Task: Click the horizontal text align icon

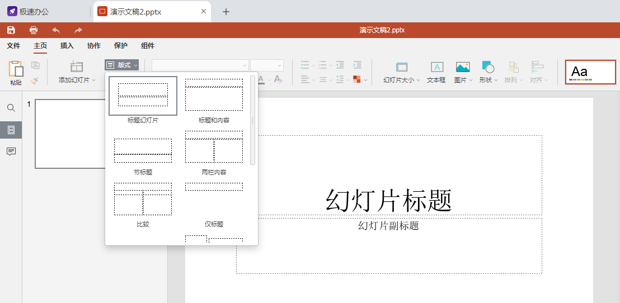Action: point(305,79)
